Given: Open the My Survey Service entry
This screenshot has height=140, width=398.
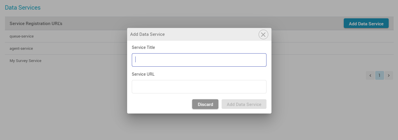Looking at the screenshot, I should pos(25,61).
